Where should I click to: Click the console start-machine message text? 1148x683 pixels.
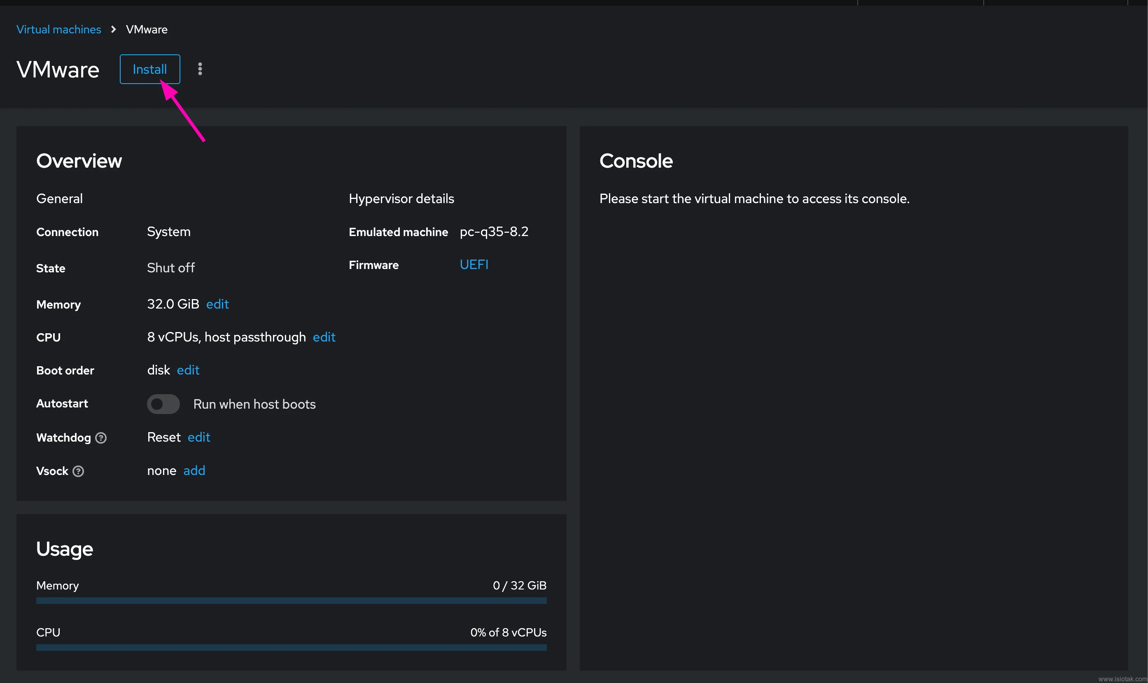click(x=754, y=199)
